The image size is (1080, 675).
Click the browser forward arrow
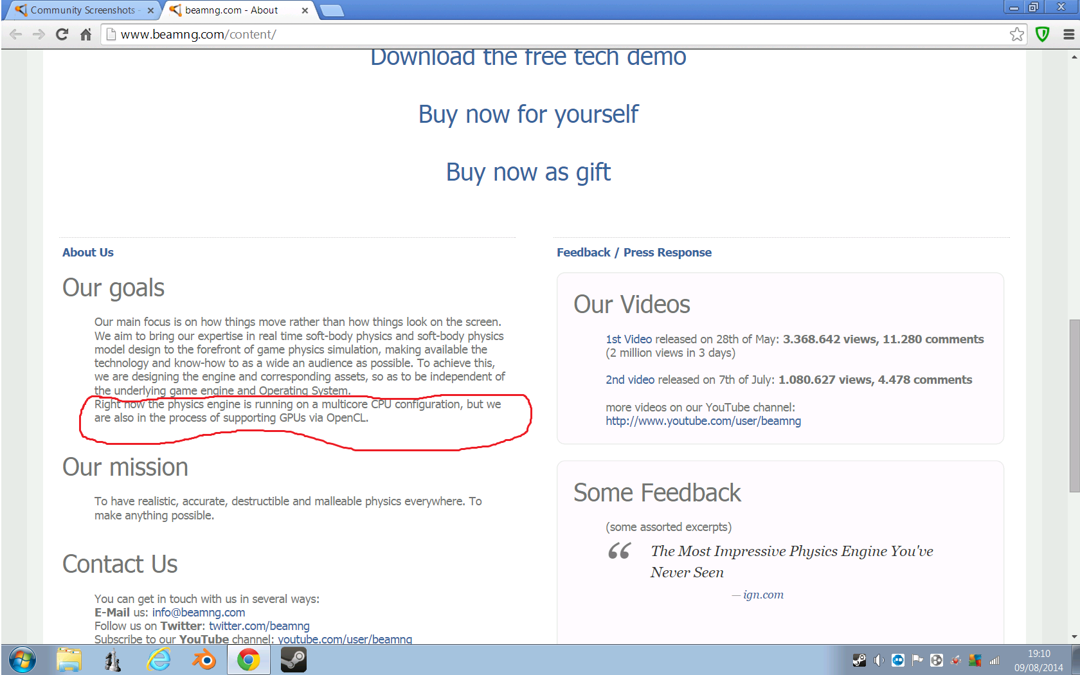tap(39, 35)
